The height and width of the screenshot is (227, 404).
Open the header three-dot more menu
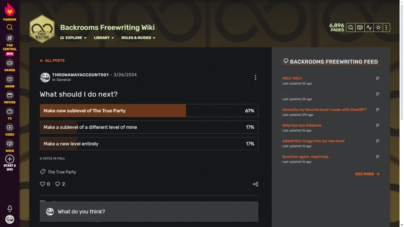(x=386, y=27)
